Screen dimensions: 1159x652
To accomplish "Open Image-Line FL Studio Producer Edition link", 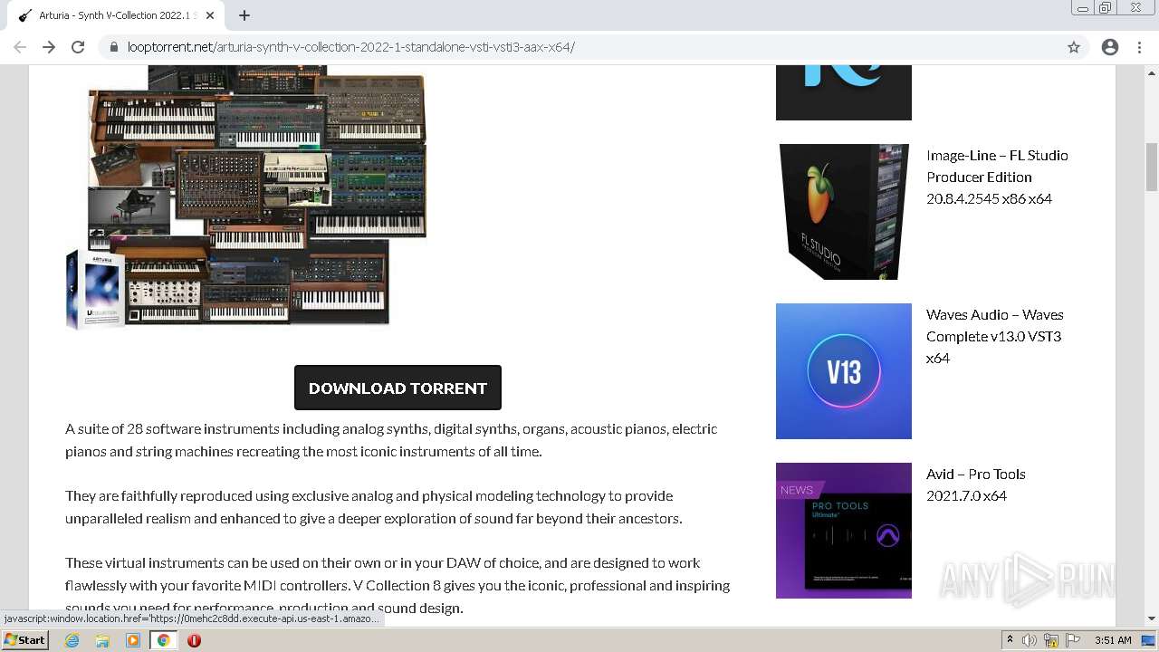I will pyautogui.click(x=997, y=177).
